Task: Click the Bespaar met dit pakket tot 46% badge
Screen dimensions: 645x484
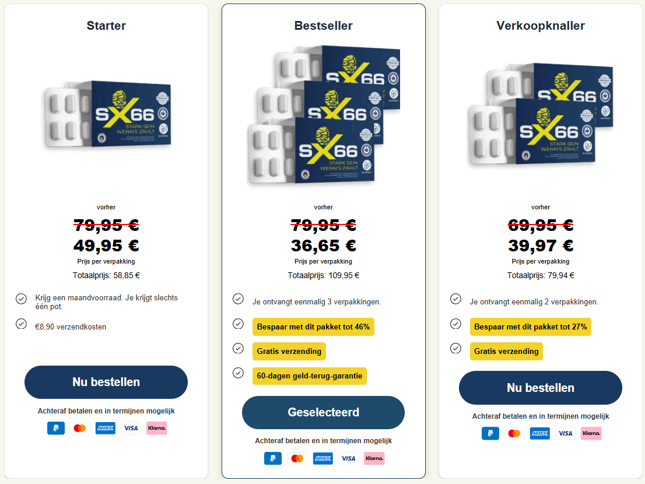Action: [313, 327]
